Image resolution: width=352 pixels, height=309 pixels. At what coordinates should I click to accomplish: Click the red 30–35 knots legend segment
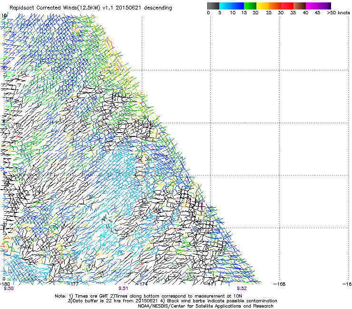click(x=287, y=6)
